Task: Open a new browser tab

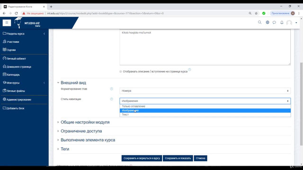Action: (51, 7)
